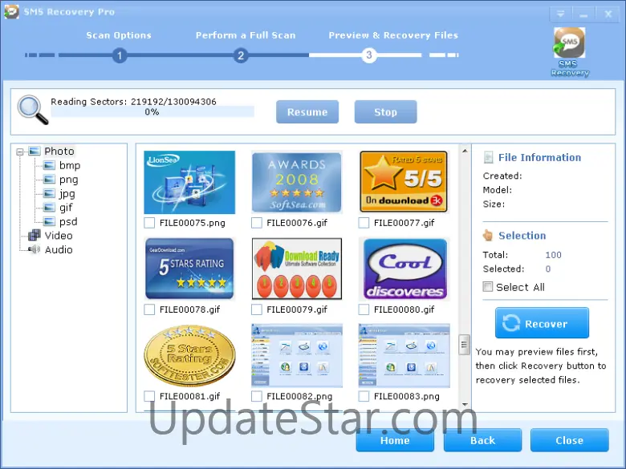Screen dimensions: 626x469
Task: Tick checkbox for FILE00077.gif
Action: [x=364, y=223]
